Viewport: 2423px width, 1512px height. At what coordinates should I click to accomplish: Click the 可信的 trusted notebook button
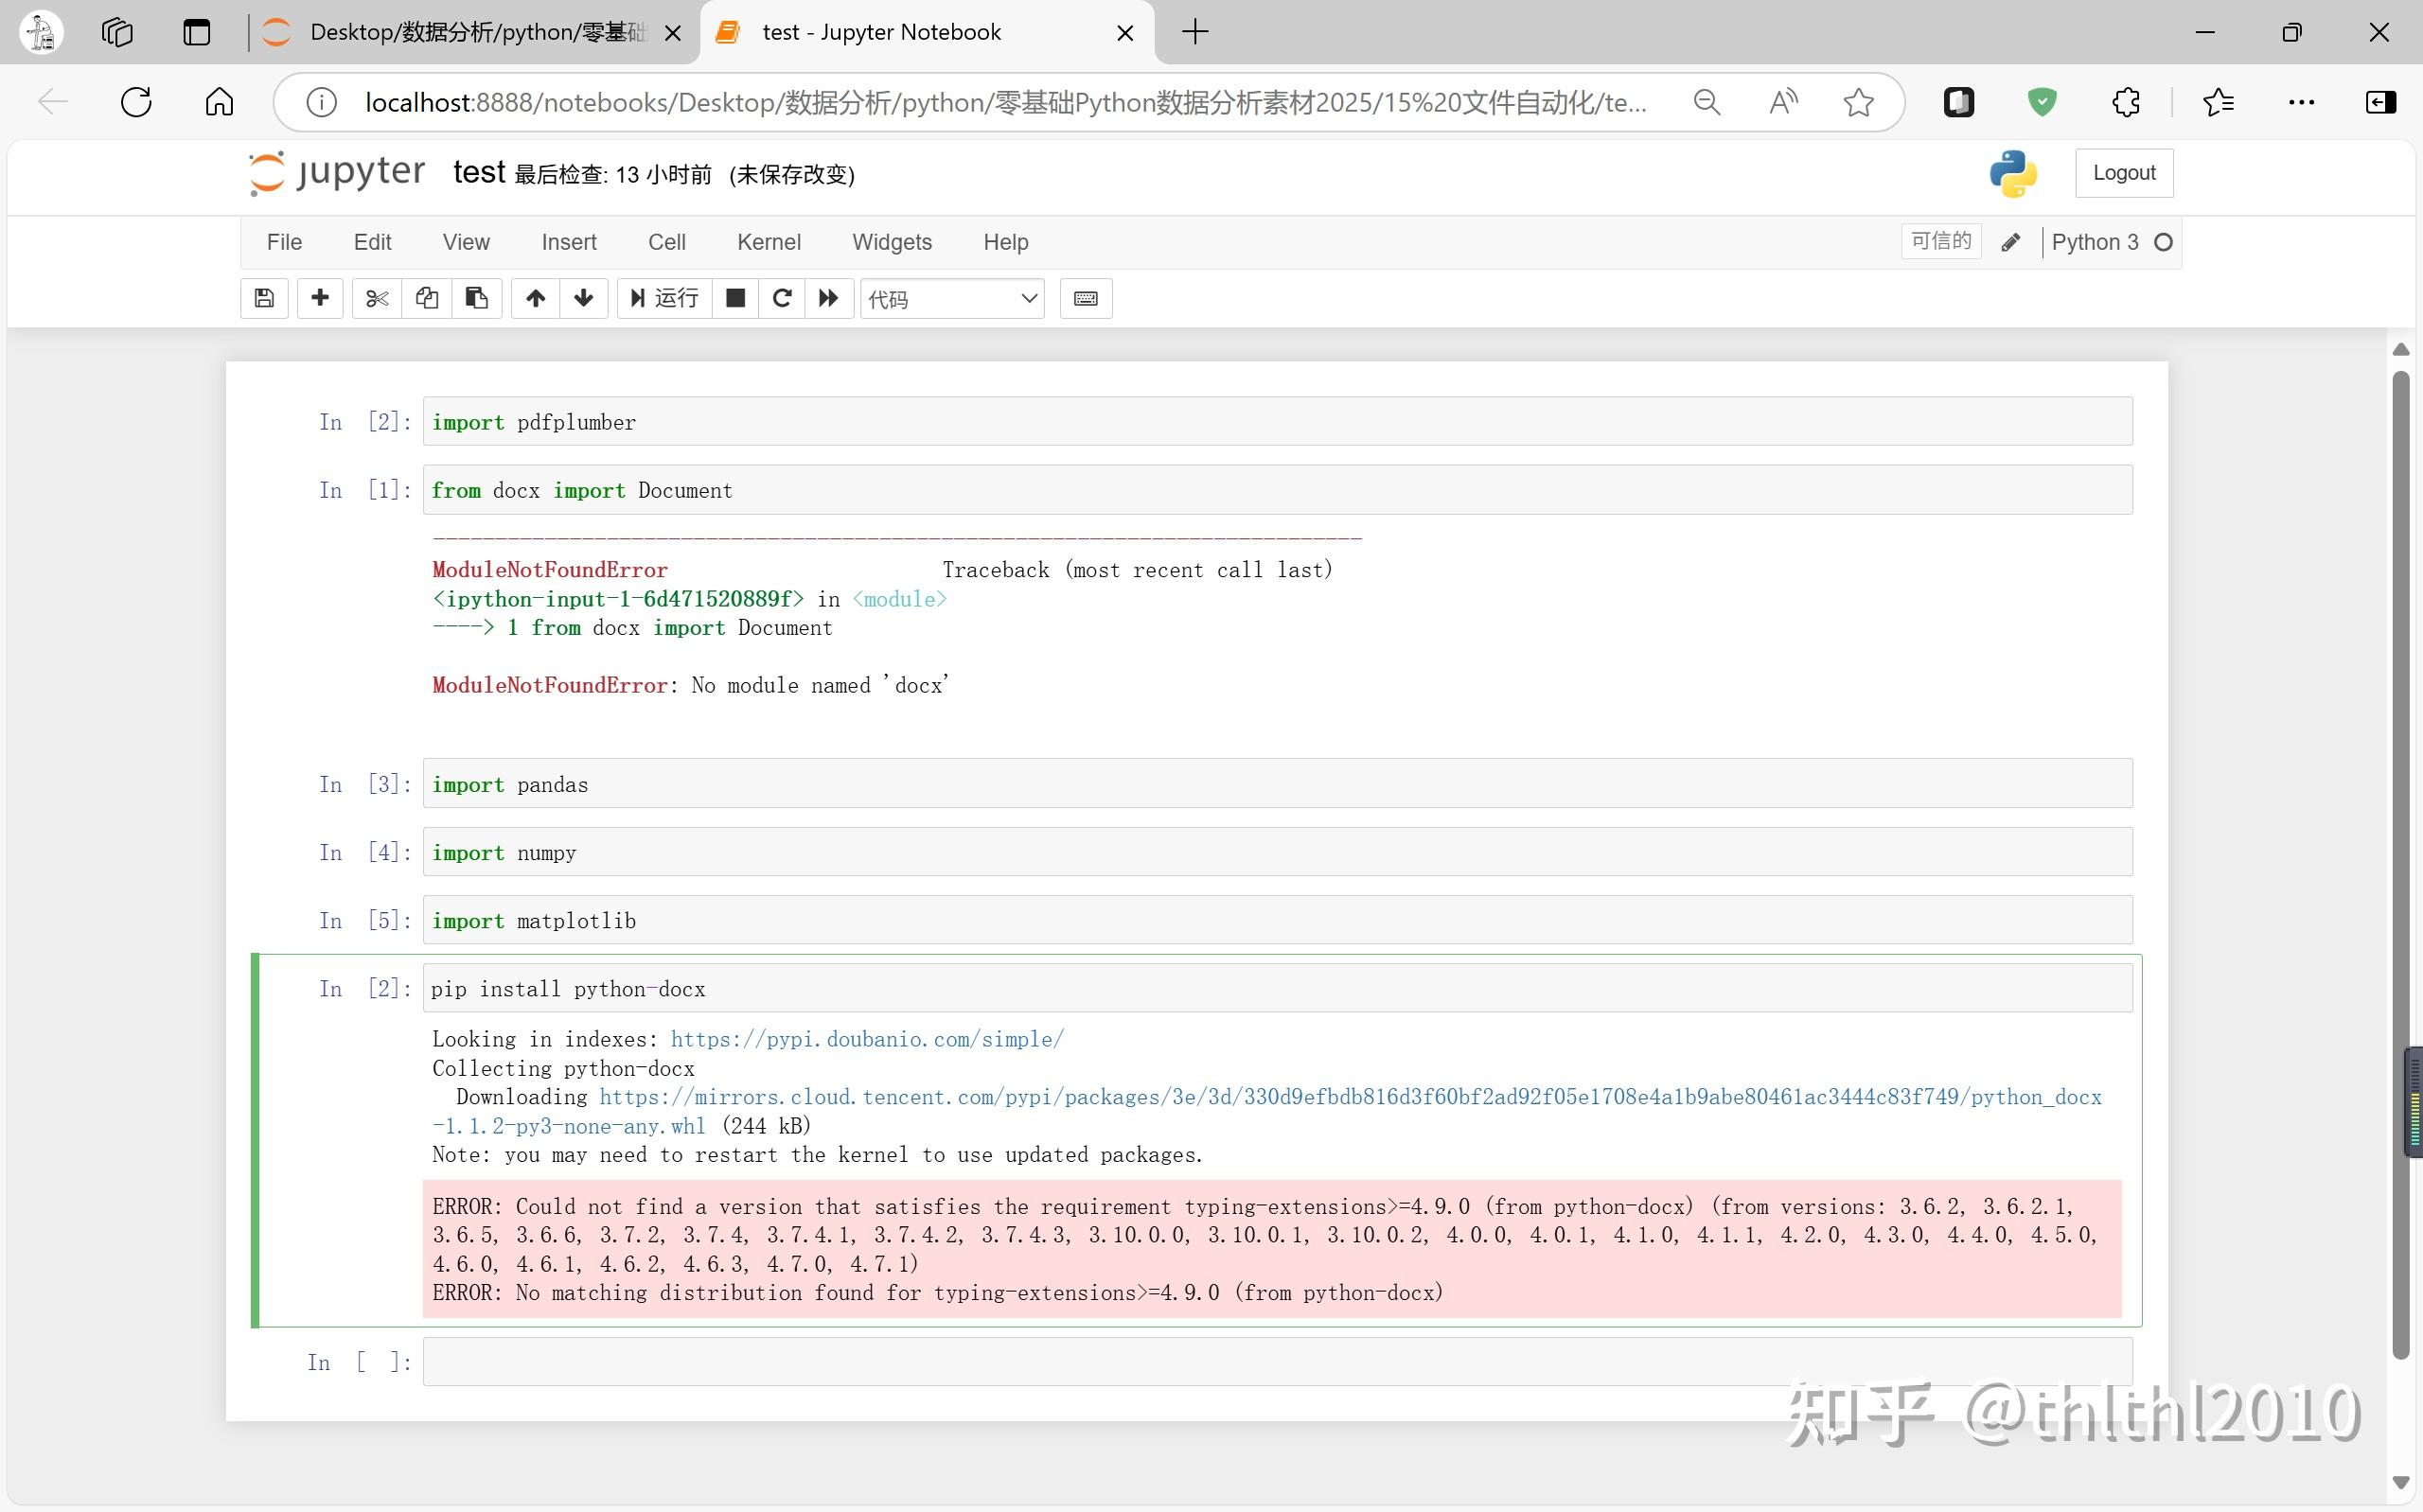[1939, 241]
